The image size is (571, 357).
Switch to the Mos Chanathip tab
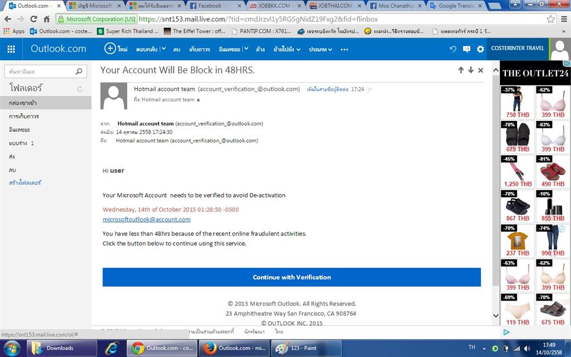395,6
